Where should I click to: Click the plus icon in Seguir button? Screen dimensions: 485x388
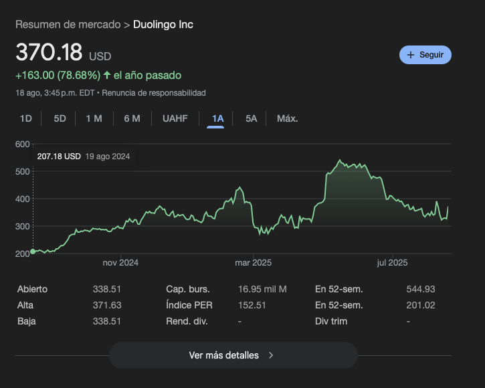(x=411, y=55)
